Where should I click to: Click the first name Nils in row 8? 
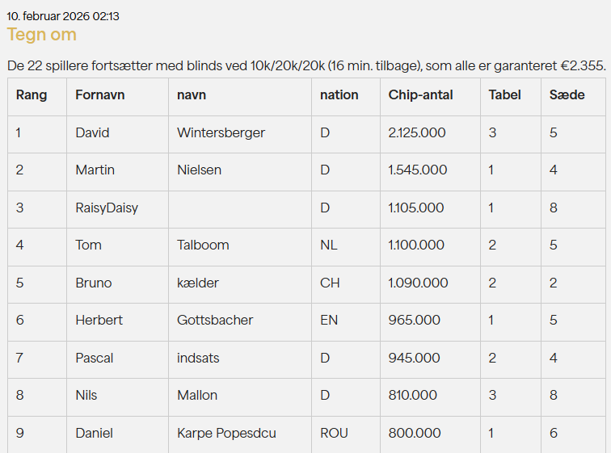(86, 395)
